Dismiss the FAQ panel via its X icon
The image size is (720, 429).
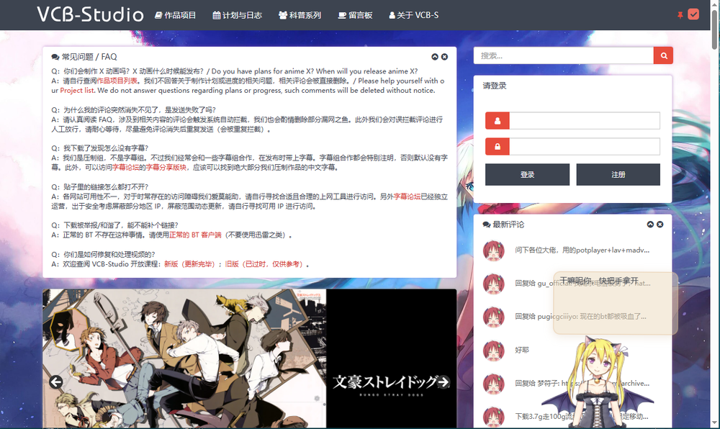point(444,56)
